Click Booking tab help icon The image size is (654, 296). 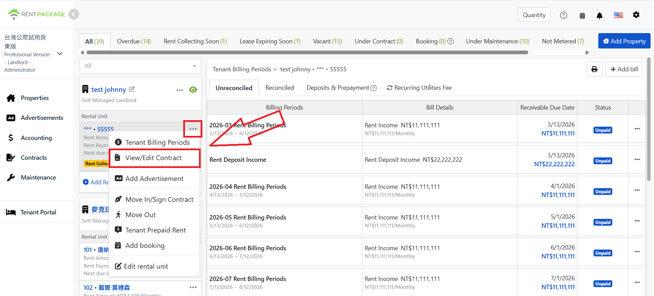[451, 41]
